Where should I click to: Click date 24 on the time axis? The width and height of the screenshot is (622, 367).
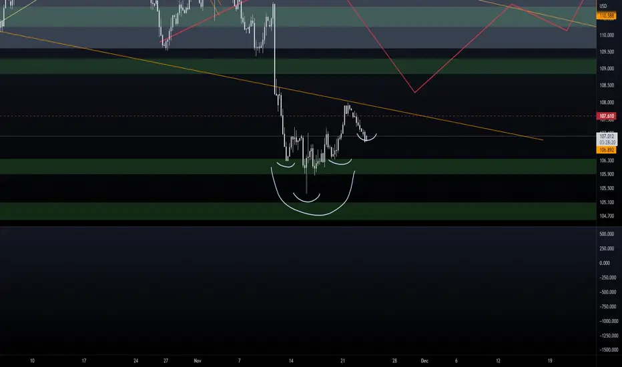click(x=135, y=360)
